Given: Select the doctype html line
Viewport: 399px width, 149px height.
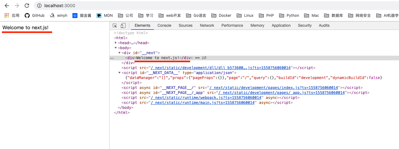Looking at the screenshot, I should 131,33.
